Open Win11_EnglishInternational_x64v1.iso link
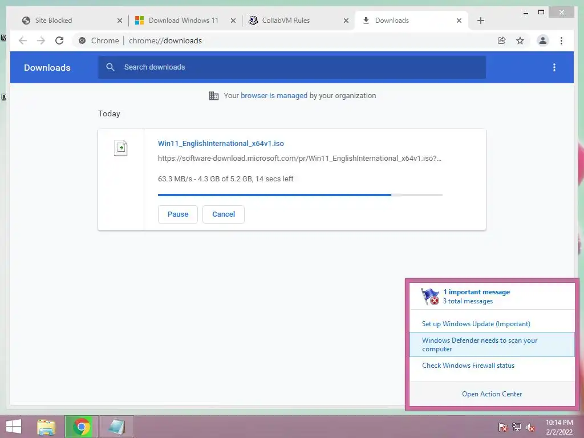The width and height of the screenshot is (584, 438). coord(221,143)
